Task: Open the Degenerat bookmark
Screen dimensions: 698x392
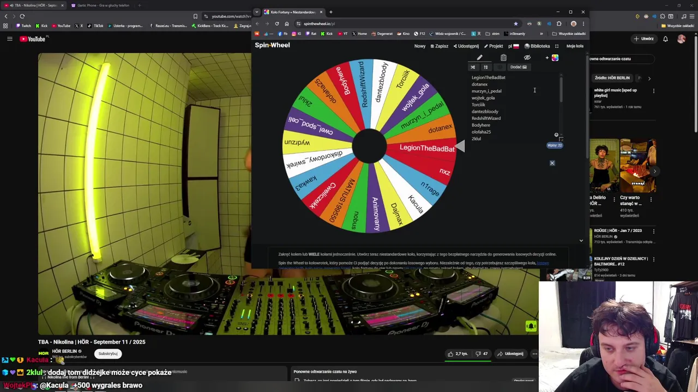Action: (382, 34)
